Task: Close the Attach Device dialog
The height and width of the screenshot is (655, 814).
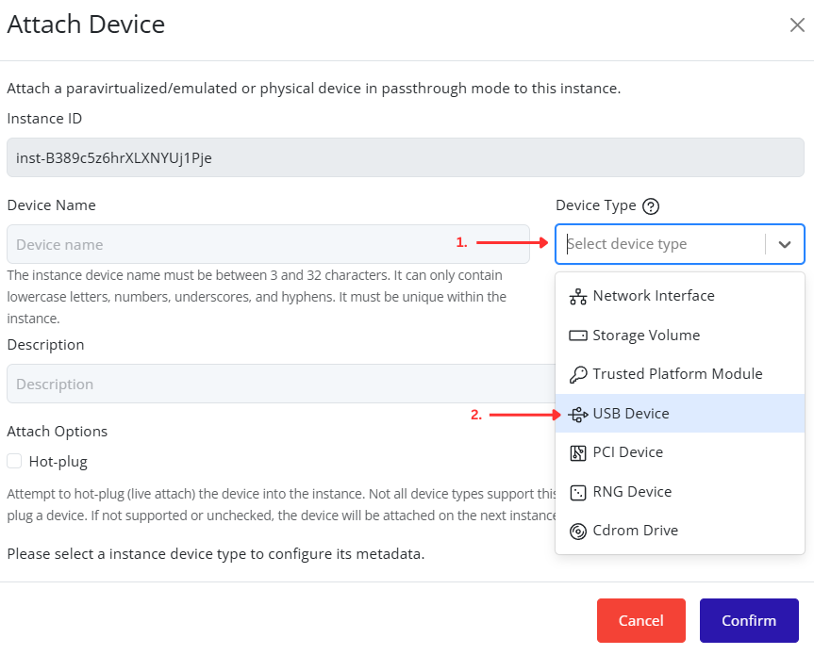Action: (x=797, y=25)
